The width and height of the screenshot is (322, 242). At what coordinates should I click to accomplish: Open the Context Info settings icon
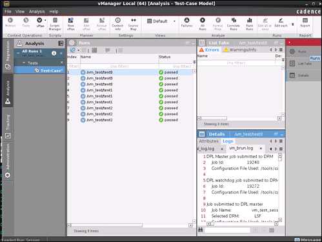117,24
